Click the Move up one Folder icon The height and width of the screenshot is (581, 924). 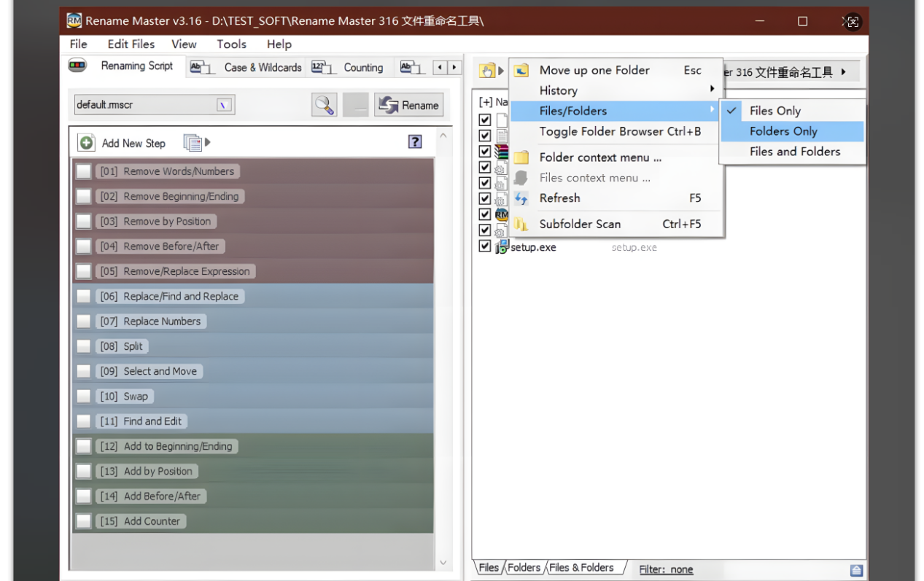coord(521,71)
